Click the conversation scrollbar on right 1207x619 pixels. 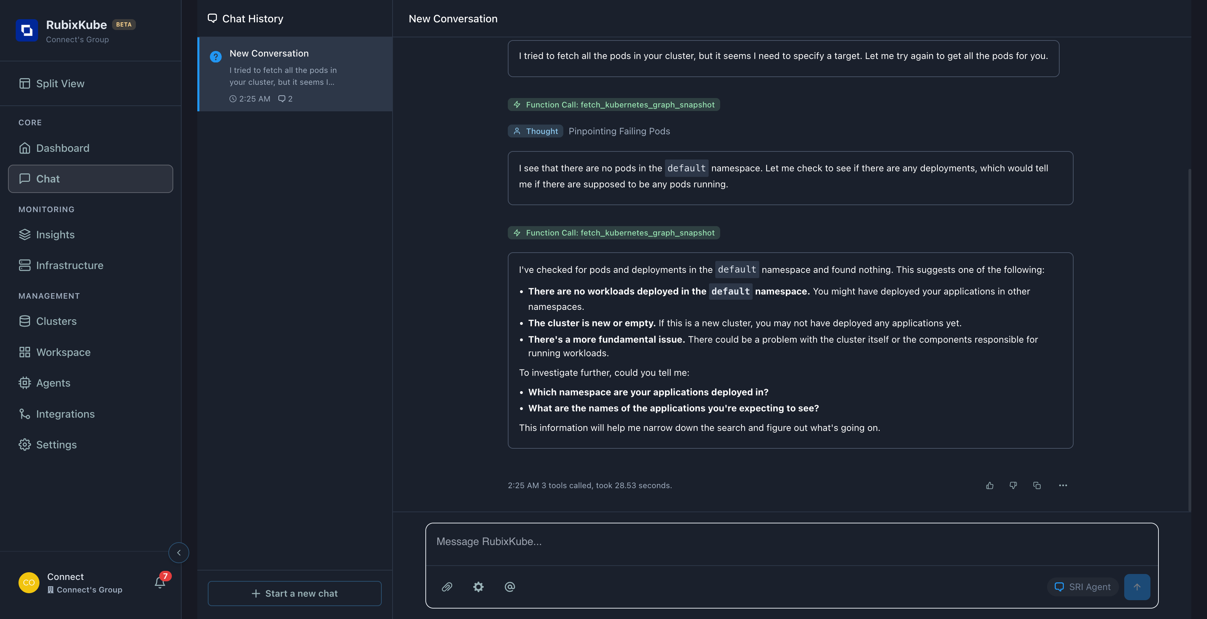click(1189, 340)
